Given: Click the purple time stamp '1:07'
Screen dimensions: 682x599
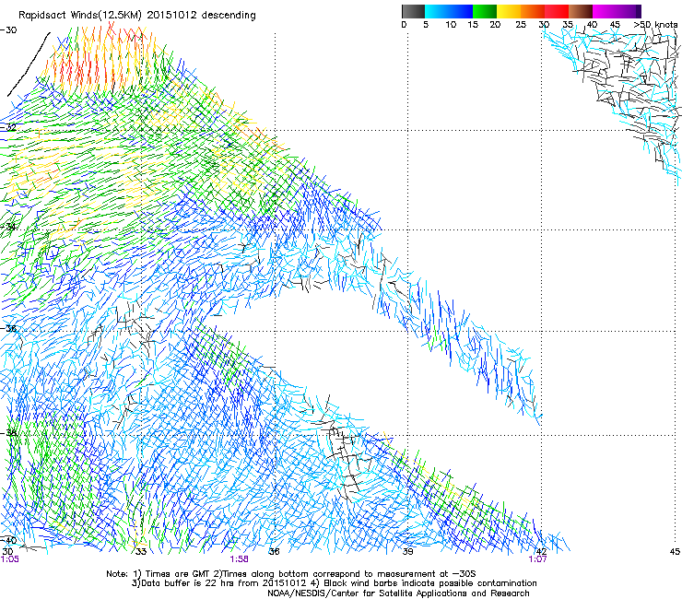Looking at the screenshot, I should click(537, 559).
